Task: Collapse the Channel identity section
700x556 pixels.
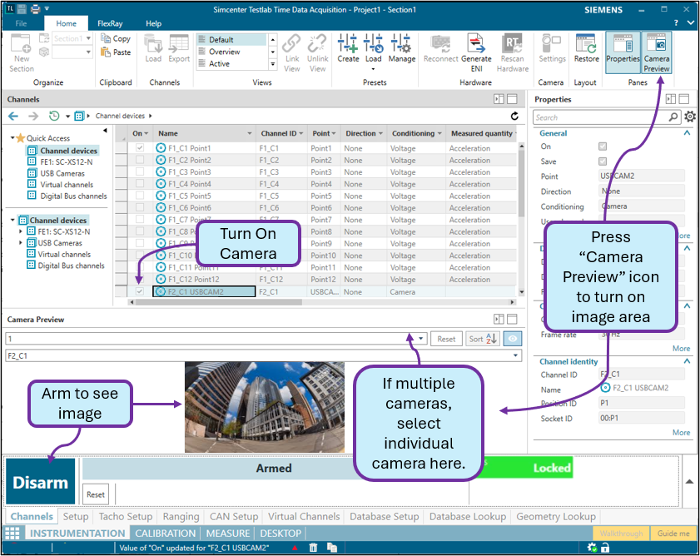Action: tap(687, 362)
